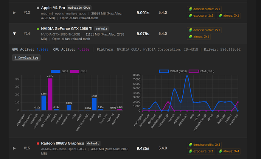Click the 'denoiseprofile: 2x1' tag in row #13
This screenshot has height=159, width=261.
pos(204,9)
